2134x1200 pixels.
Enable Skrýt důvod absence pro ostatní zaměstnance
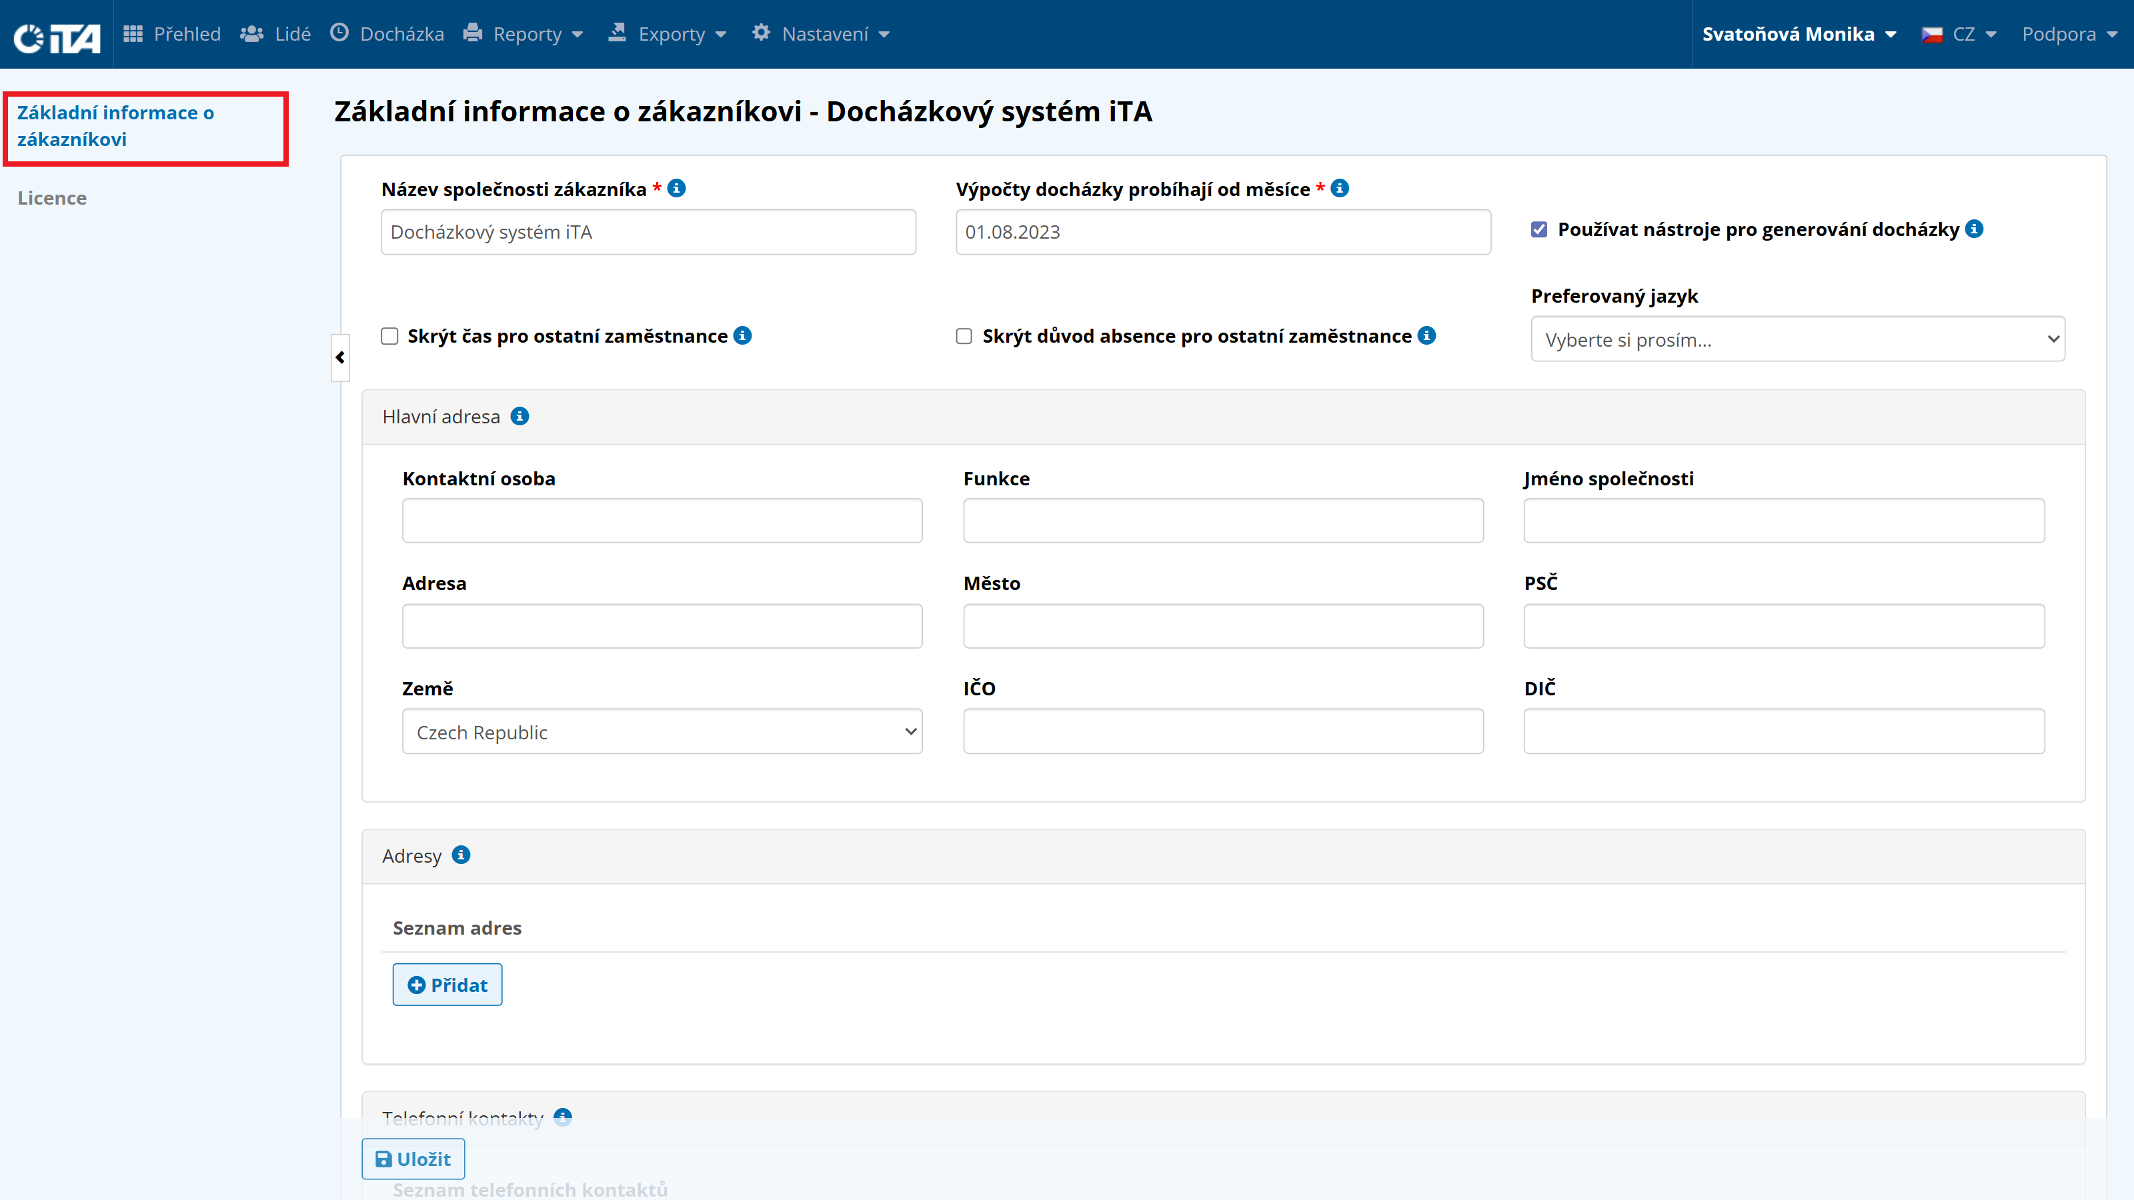[x=964, y=336]
